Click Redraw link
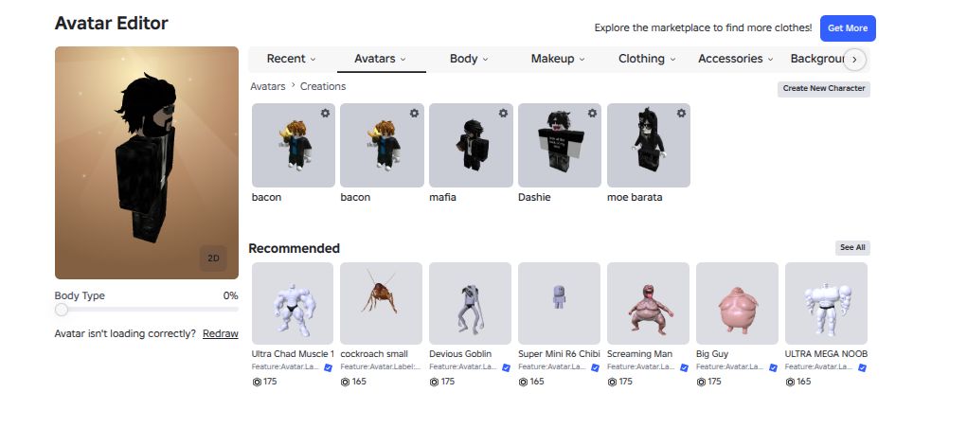The image size is (967, 446). 220,333
